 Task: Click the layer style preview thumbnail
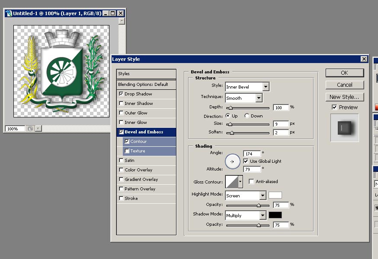click(344, 128)
